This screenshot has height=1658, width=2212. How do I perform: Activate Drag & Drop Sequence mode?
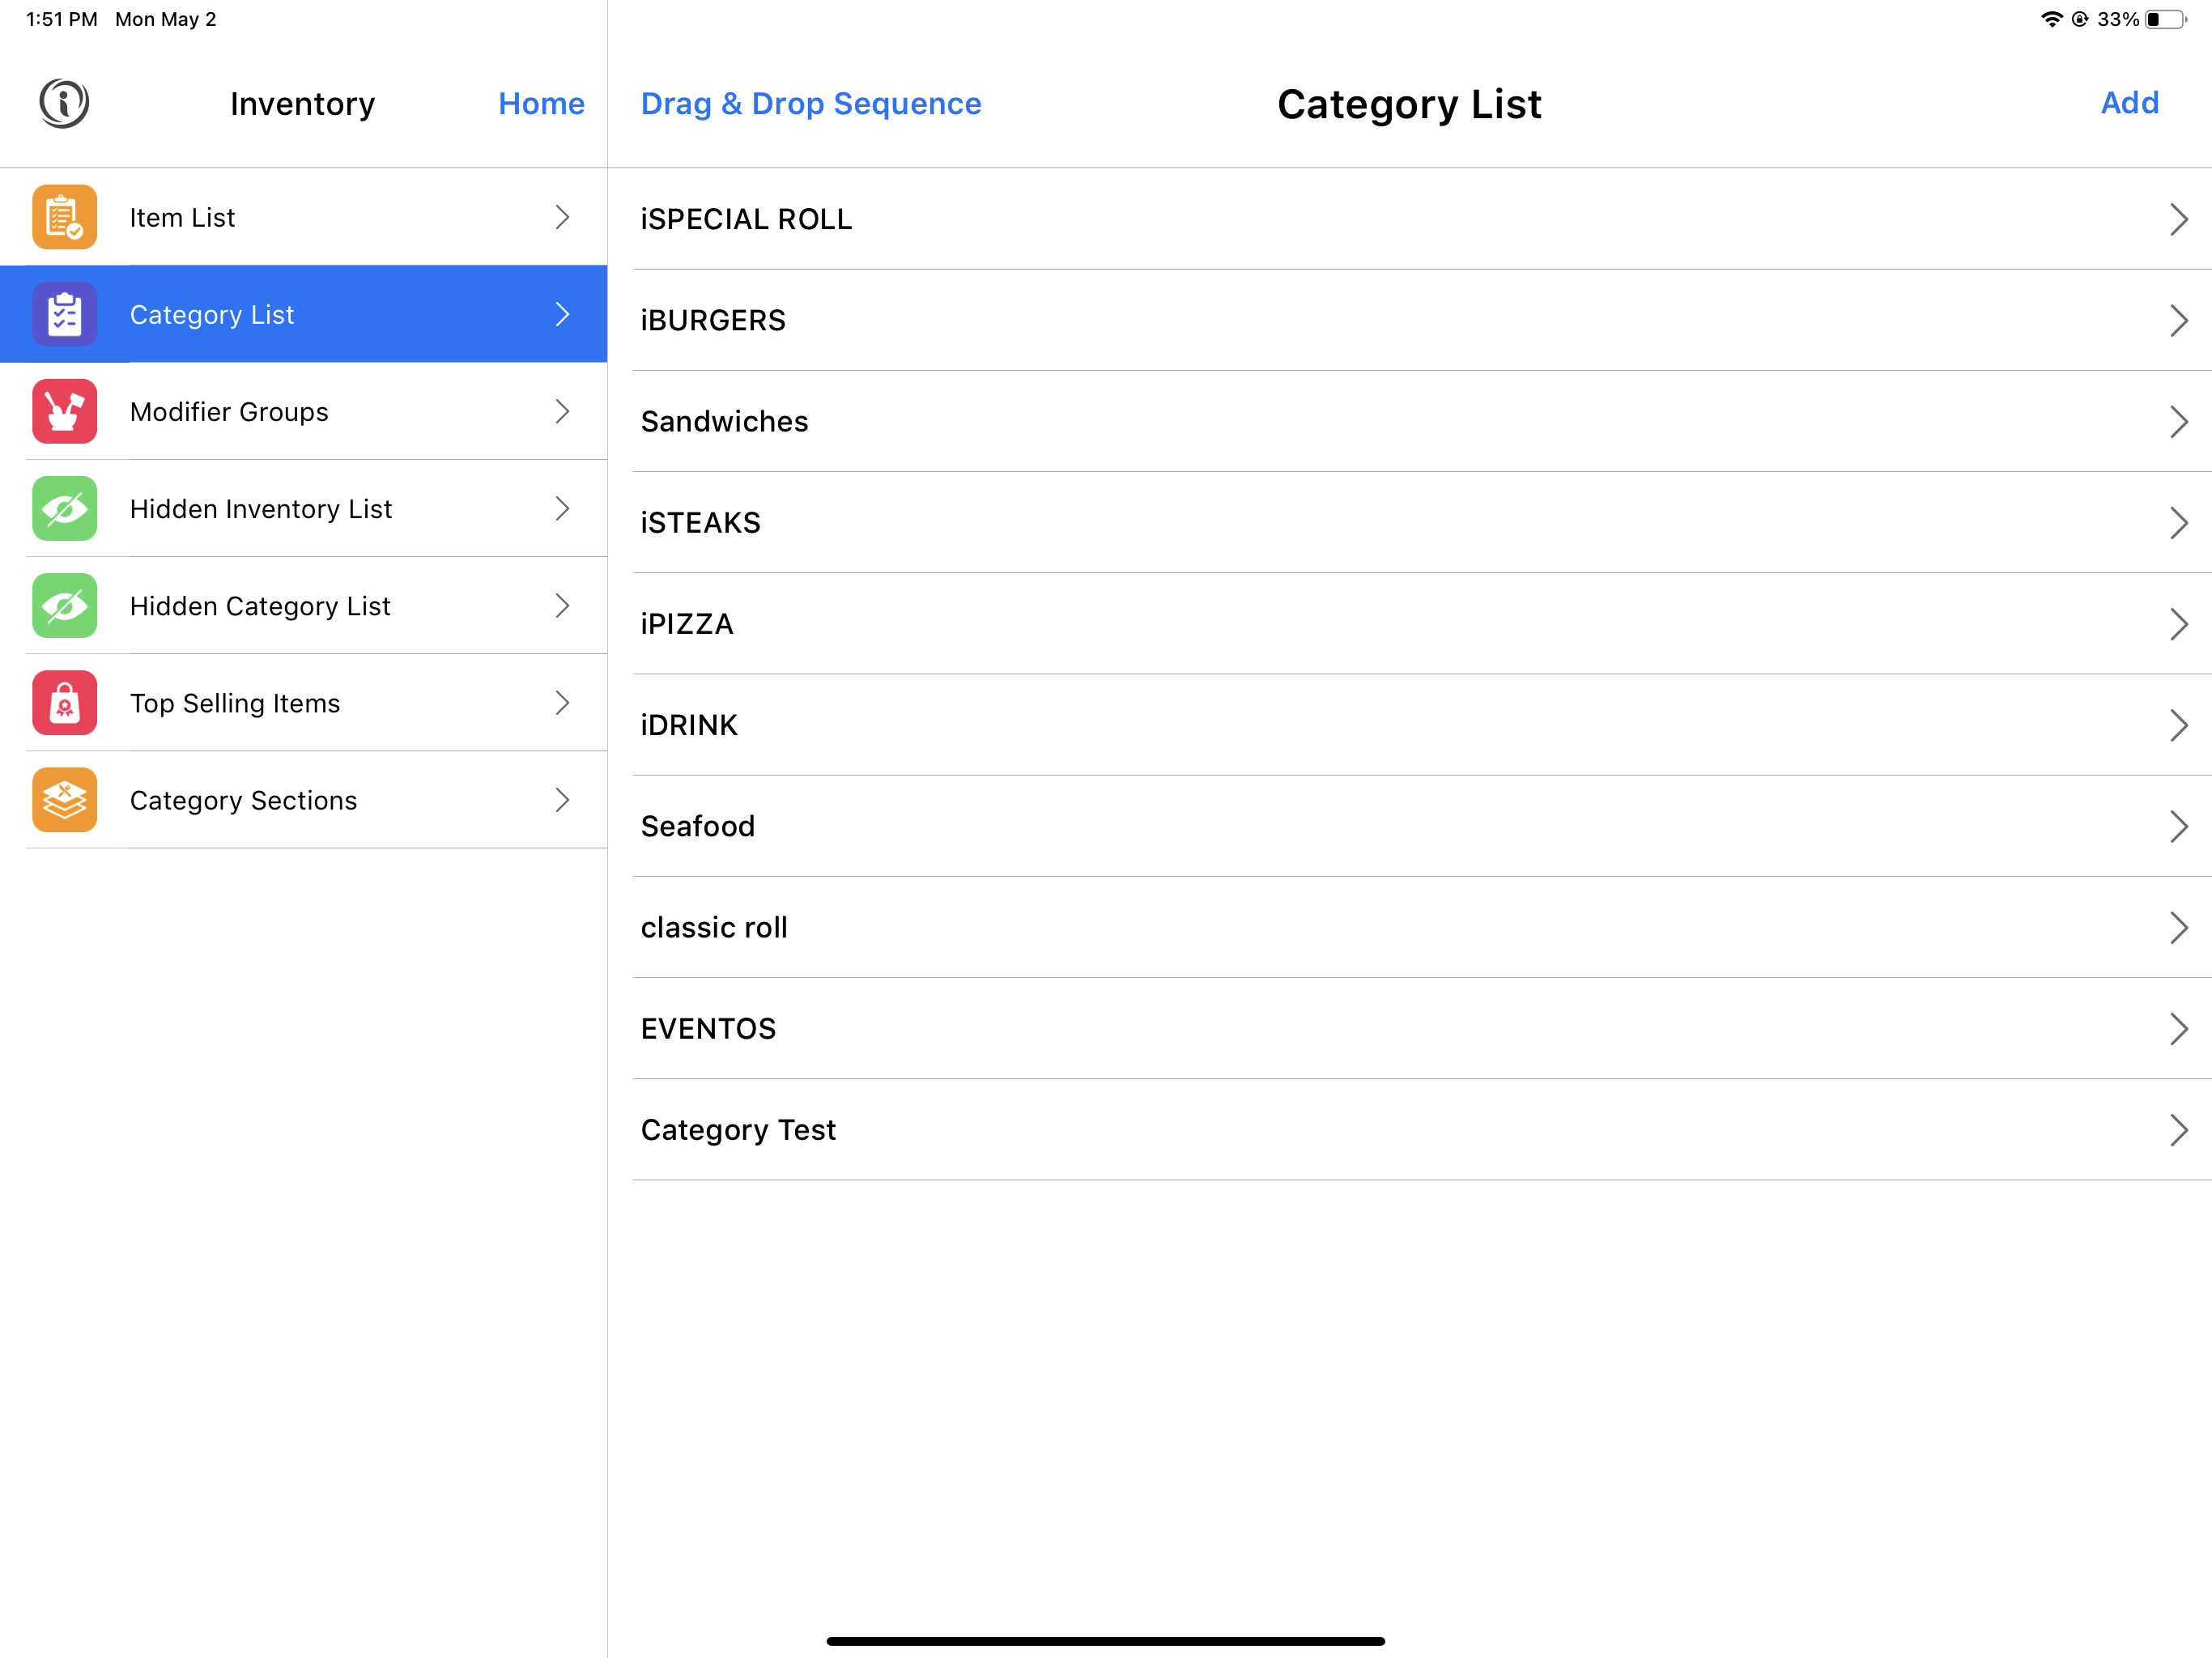tap(811, 103)
